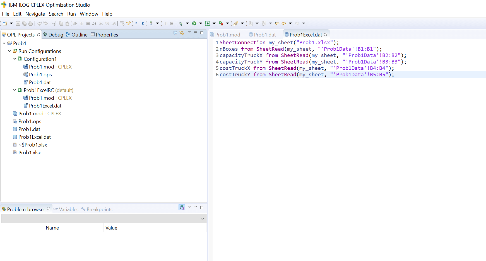Open the Problem browser View Menu triangle
The image size is (486, 261).
pyautogui.click(x=190, y=207)
